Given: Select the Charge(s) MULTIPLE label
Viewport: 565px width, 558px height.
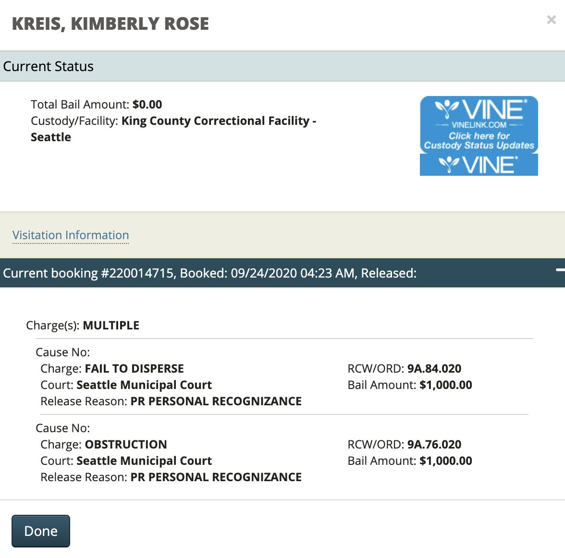Looking at the screenshot, I should tap(83, 325).
